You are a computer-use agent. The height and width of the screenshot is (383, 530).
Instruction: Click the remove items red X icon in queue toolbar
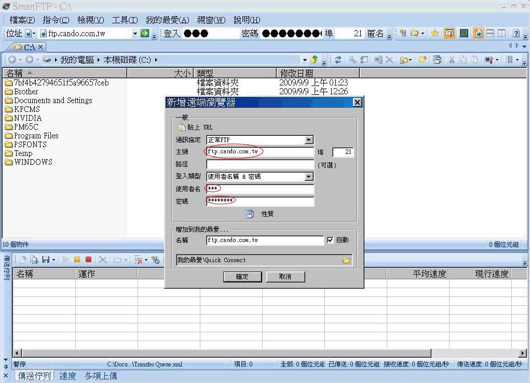pos(138,260)
